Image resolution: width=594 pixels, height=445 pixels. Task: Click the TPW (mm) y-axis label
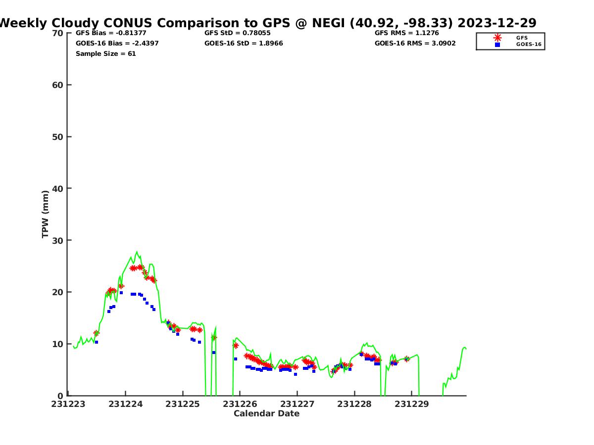46,214
